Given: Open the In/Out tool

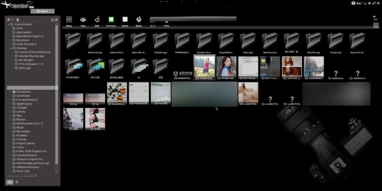Looking at the screenshot, I should [125, 21].
